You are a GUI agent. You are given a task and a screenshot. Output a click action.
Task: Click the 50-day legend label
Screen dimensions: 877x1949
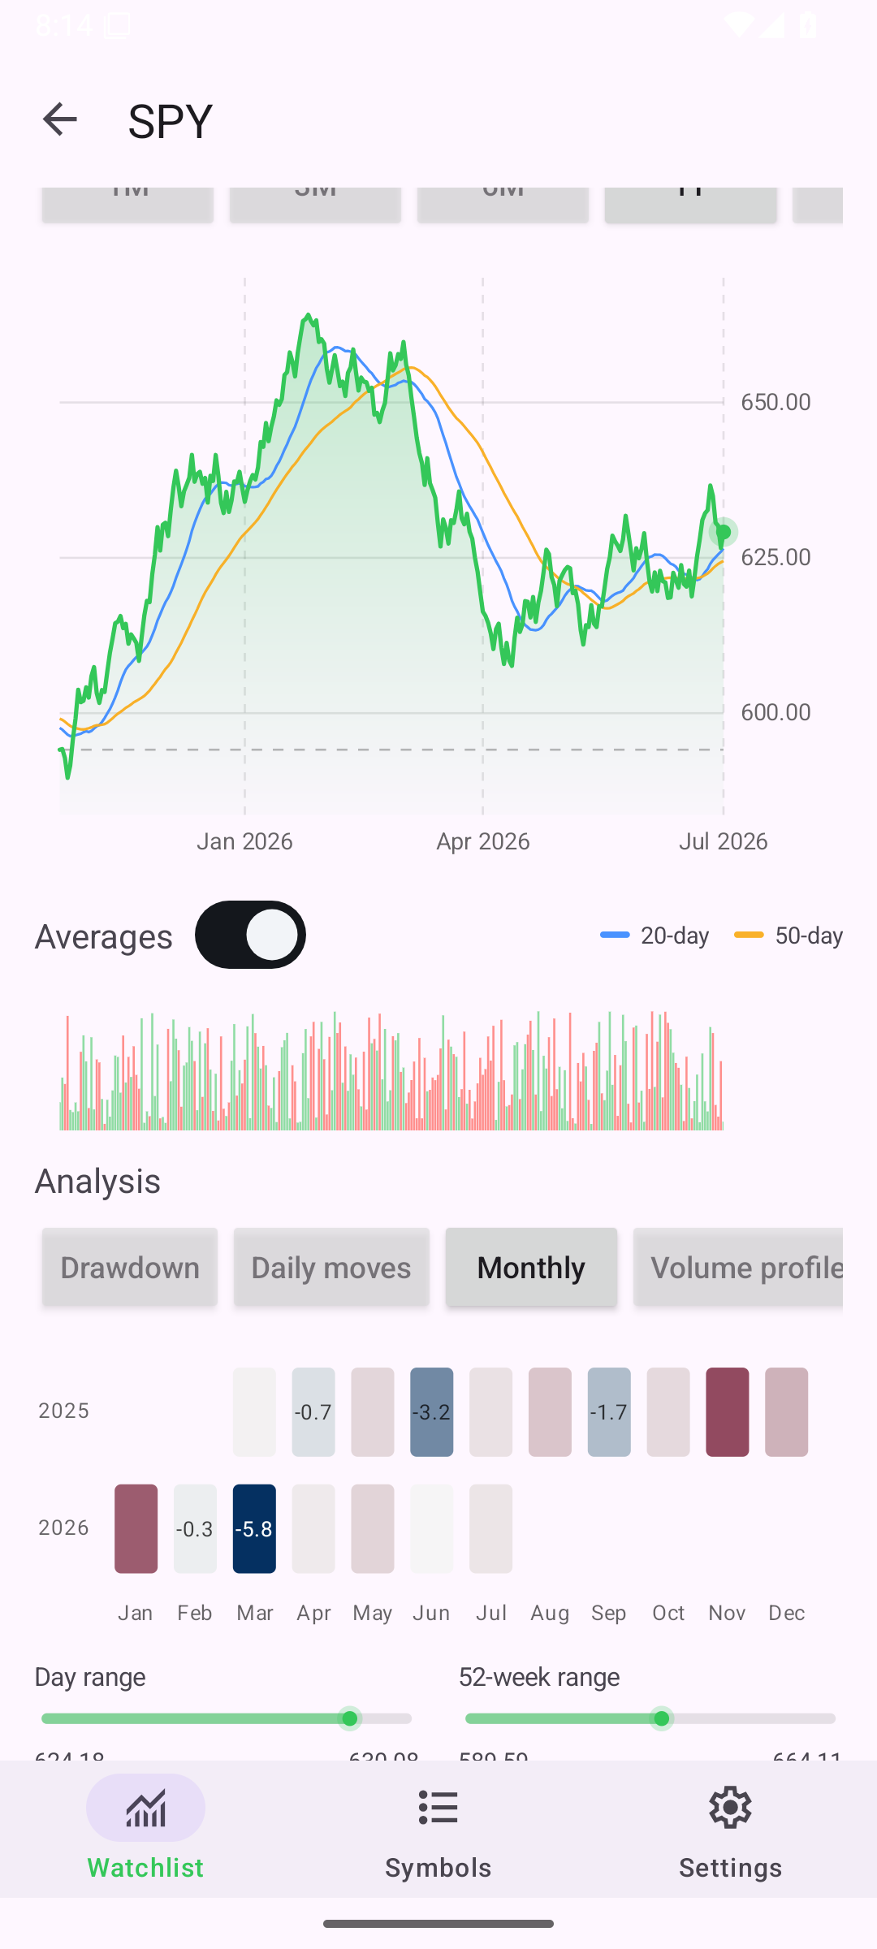pos(809,936)
